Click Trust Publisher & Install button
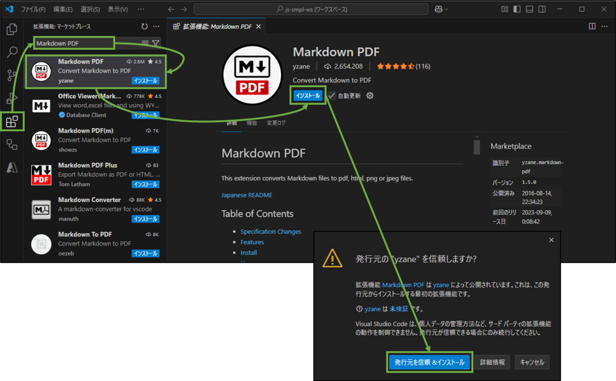 (x=429, y=362)
